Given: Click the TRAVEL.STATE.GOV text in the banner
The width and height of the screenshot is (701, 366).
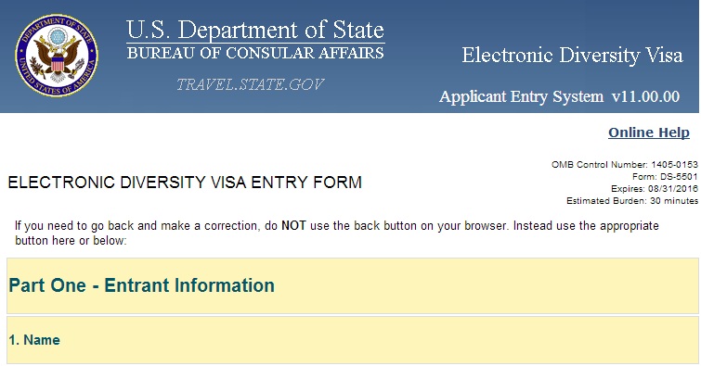Looking at the screenshot, I should tap(251, 84).
